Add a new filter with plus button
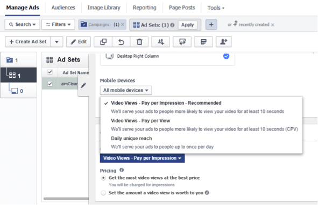This screenshot has height=205, width=318. coord(211,25)
